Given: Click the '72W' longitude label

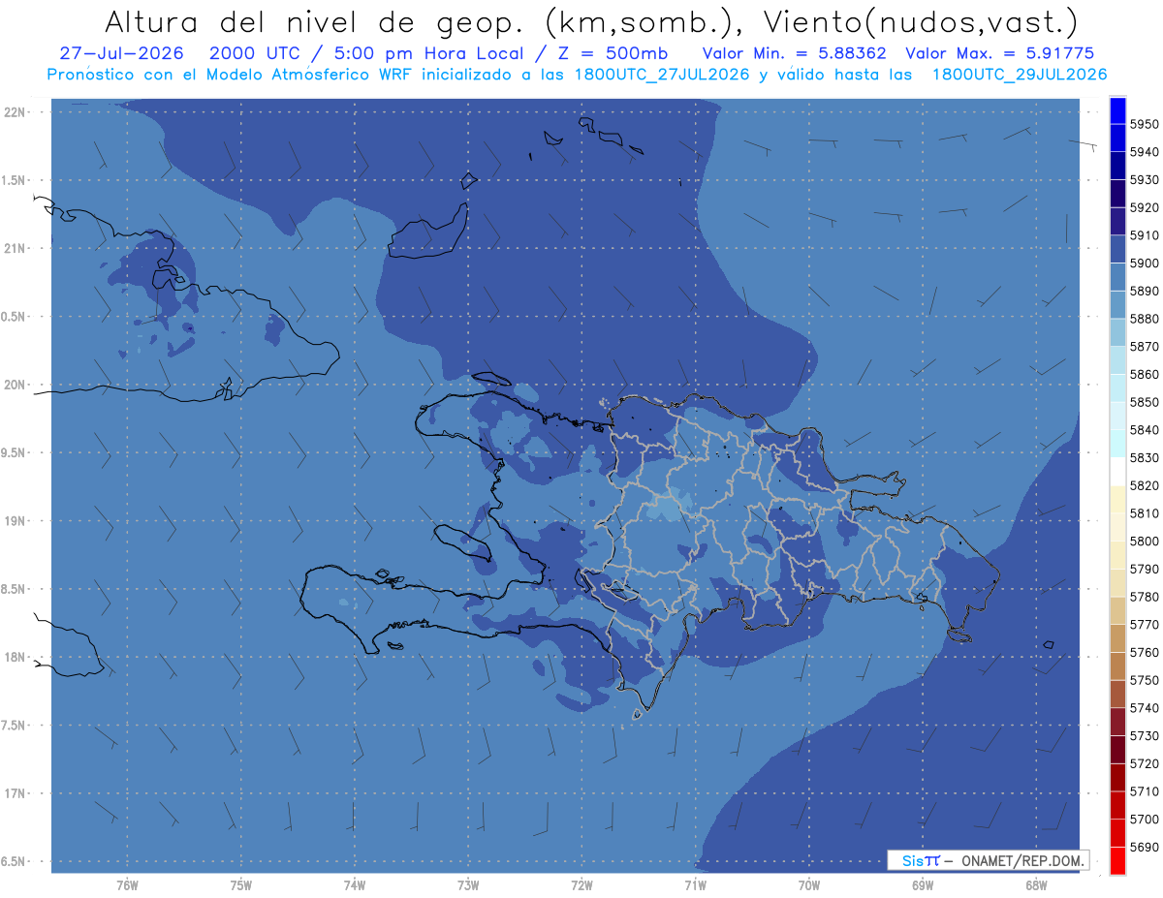Looking at the screenshot, I should [582, 885].
